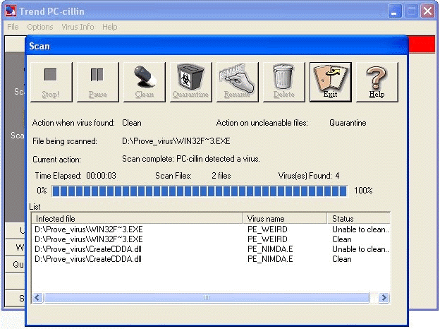This screenshot has height=329, width=440.
Task: Click the Clean virus icon
Action: tap(144, 82)
